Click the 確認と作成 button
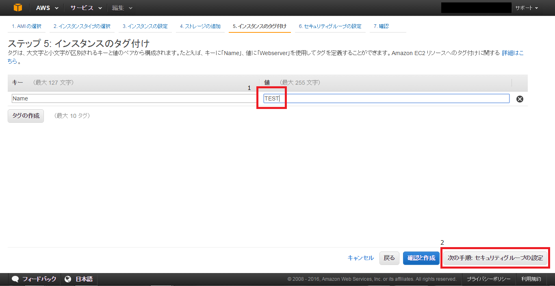The height and width of the screenshot is (286, 555). 421,258
